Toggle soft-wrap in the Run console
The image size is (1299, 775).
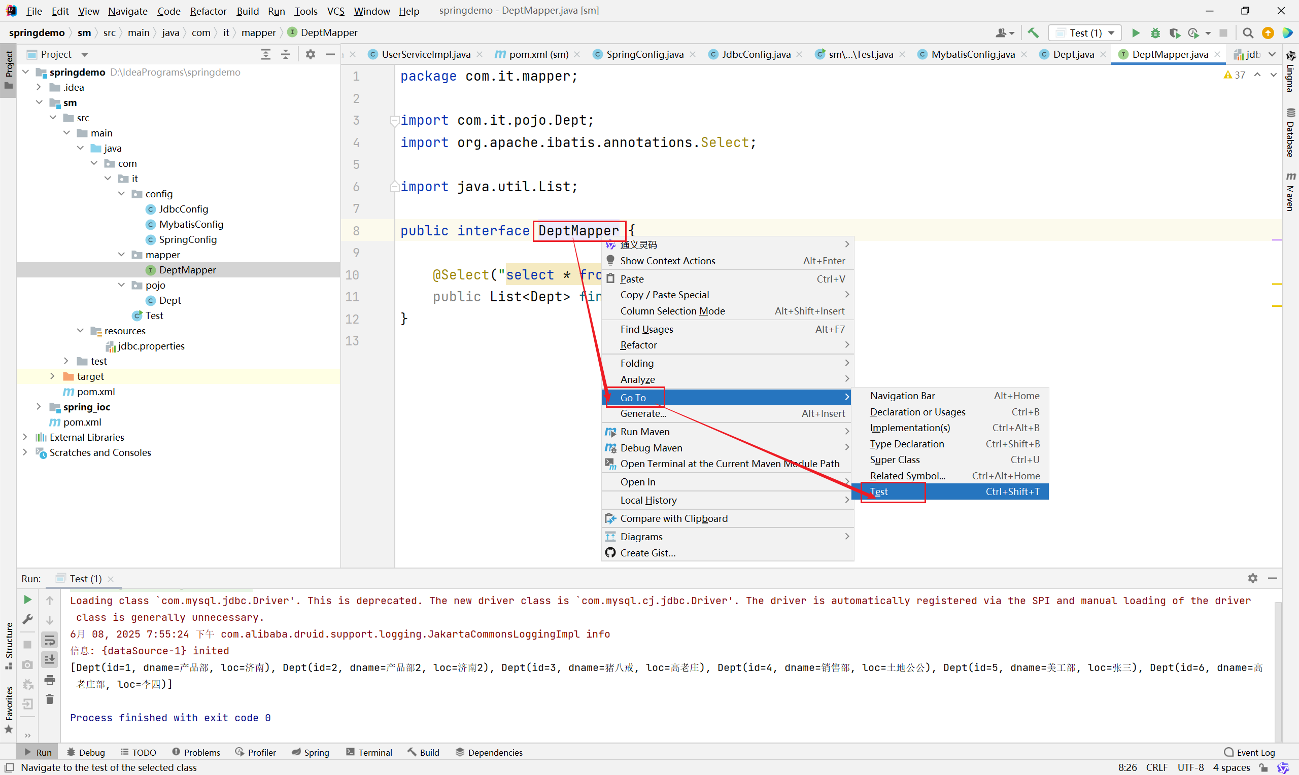click(x=50, y=640)
